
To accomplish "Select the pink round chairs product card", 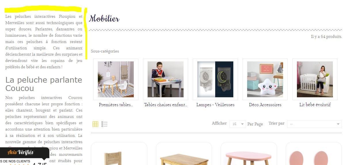I will click(x=314, y=154).
